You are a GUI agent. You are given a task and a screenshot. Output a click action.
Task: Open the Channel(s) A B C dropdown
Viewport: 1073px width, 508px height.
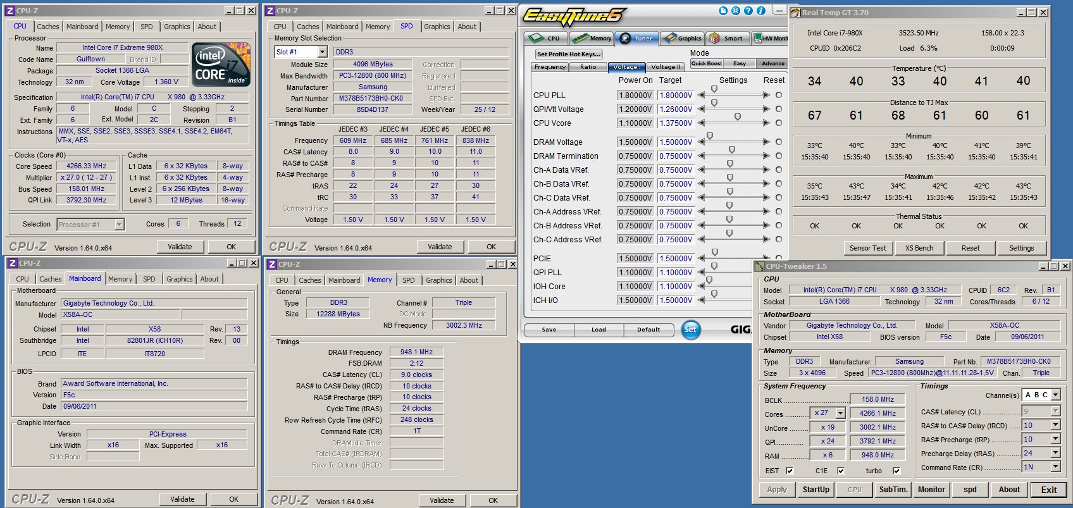1055,395
